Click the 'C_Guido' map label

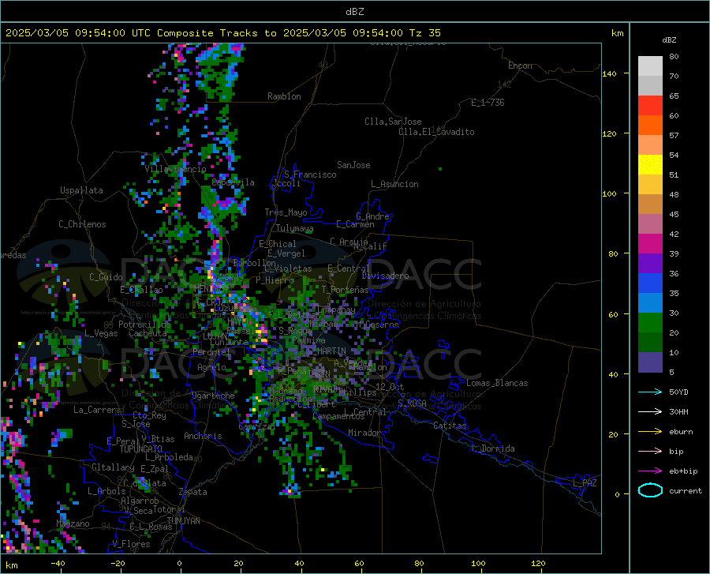(x=106, y=277)
